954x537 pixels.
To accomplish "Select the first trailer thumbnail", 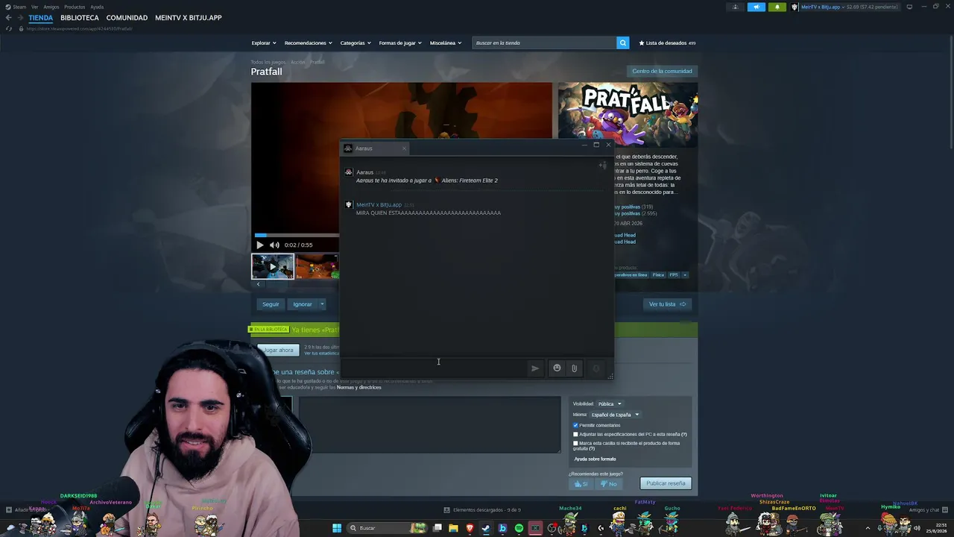I will pyautogui.click(x=272, y=266).
